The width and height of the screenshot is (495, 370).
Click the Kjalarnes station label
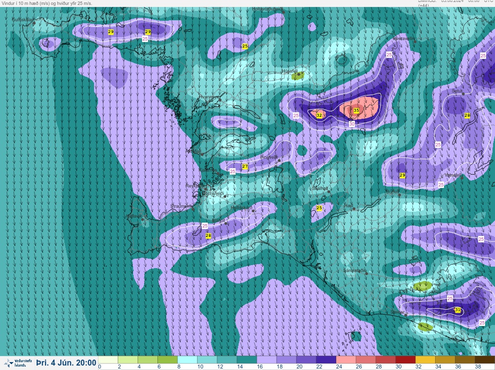tap(208, 170)
